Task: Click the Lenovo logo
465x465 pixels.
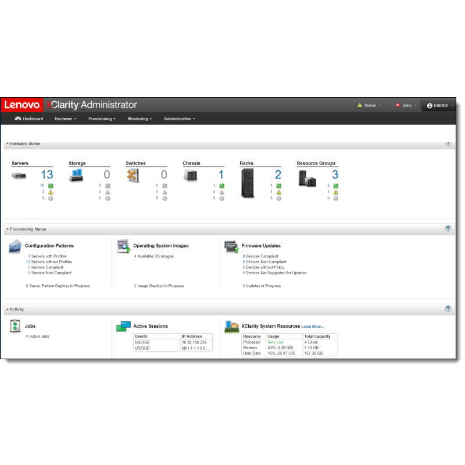Action: (22, 105)
